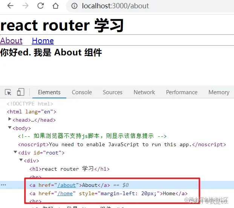Viewport: 234px width, 208px height.
Task: Open the Home link on the page
Action: point(43,41)
